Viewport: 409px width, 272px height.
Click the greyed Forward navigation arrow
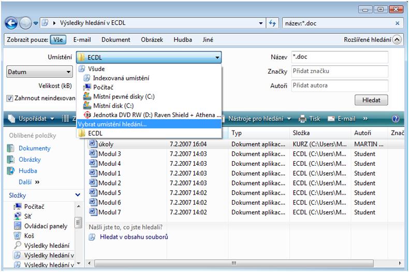click(25, 23)
